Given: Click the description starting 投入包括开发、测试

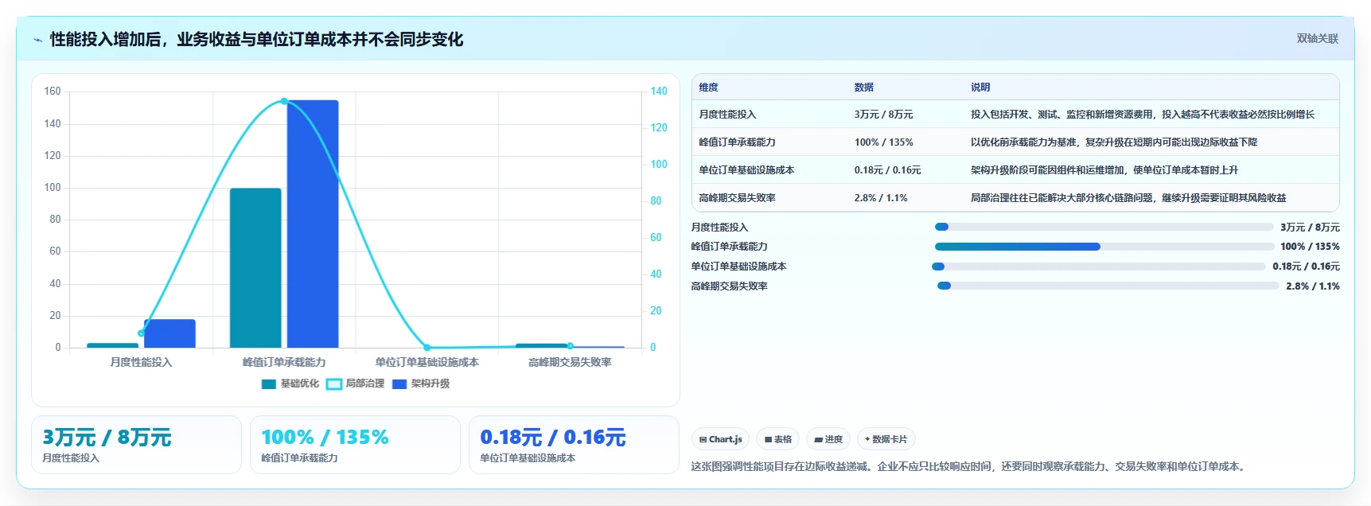Looking at the screenshot, I should tap(1142, 115).
